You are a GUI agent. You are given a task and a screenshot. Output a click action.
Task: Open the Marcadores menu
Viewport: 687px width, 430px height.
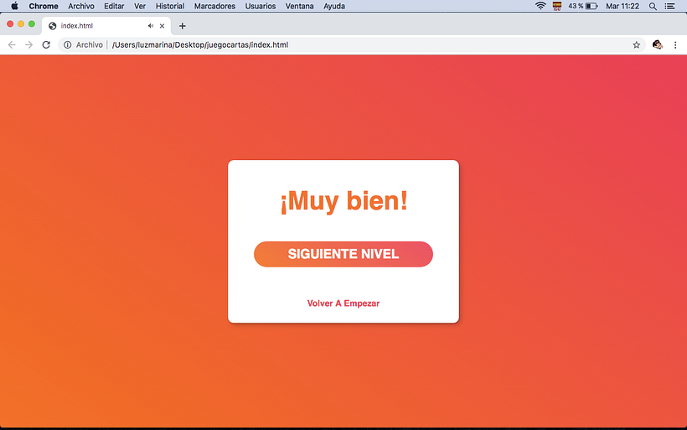[x=214, y=6]
